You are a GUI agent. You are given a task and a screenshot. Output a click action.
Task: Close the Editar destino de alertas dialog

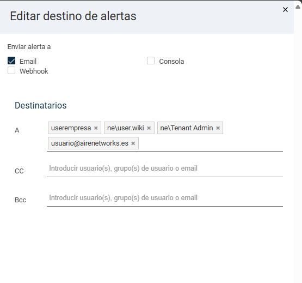[285, 9]
